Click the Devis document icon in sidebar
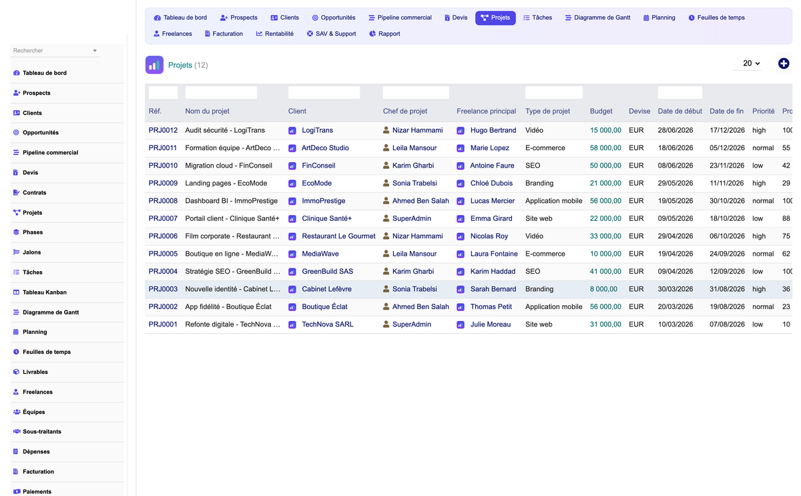This screenshot has width=801, height=496. (16, 172)
